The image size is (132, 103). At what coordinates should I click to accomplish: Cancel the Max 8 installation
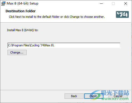point(118,96)
